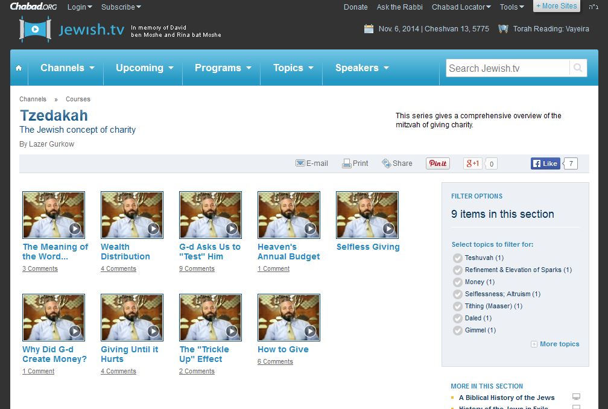This screenshot has width=608, height=409.
Task: Click the Print icon
Action: [x=347, y=163]
